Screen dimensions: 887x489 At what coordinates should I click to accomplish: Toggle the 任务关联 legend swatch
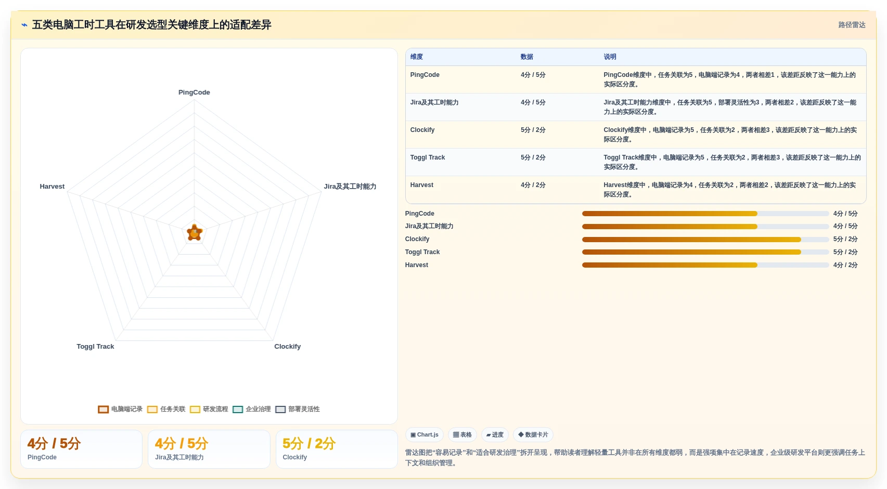[x=152, y=409]
